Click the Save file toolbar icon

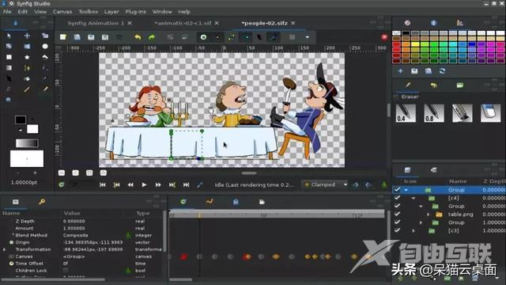click(x=91, y=37)
